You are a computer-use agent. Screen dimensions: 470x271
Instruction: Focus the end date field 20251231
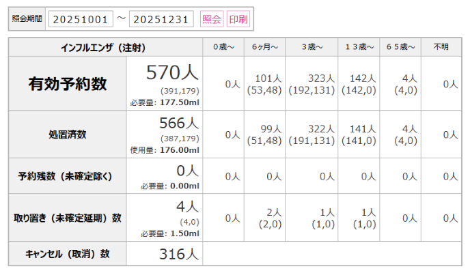161,19
